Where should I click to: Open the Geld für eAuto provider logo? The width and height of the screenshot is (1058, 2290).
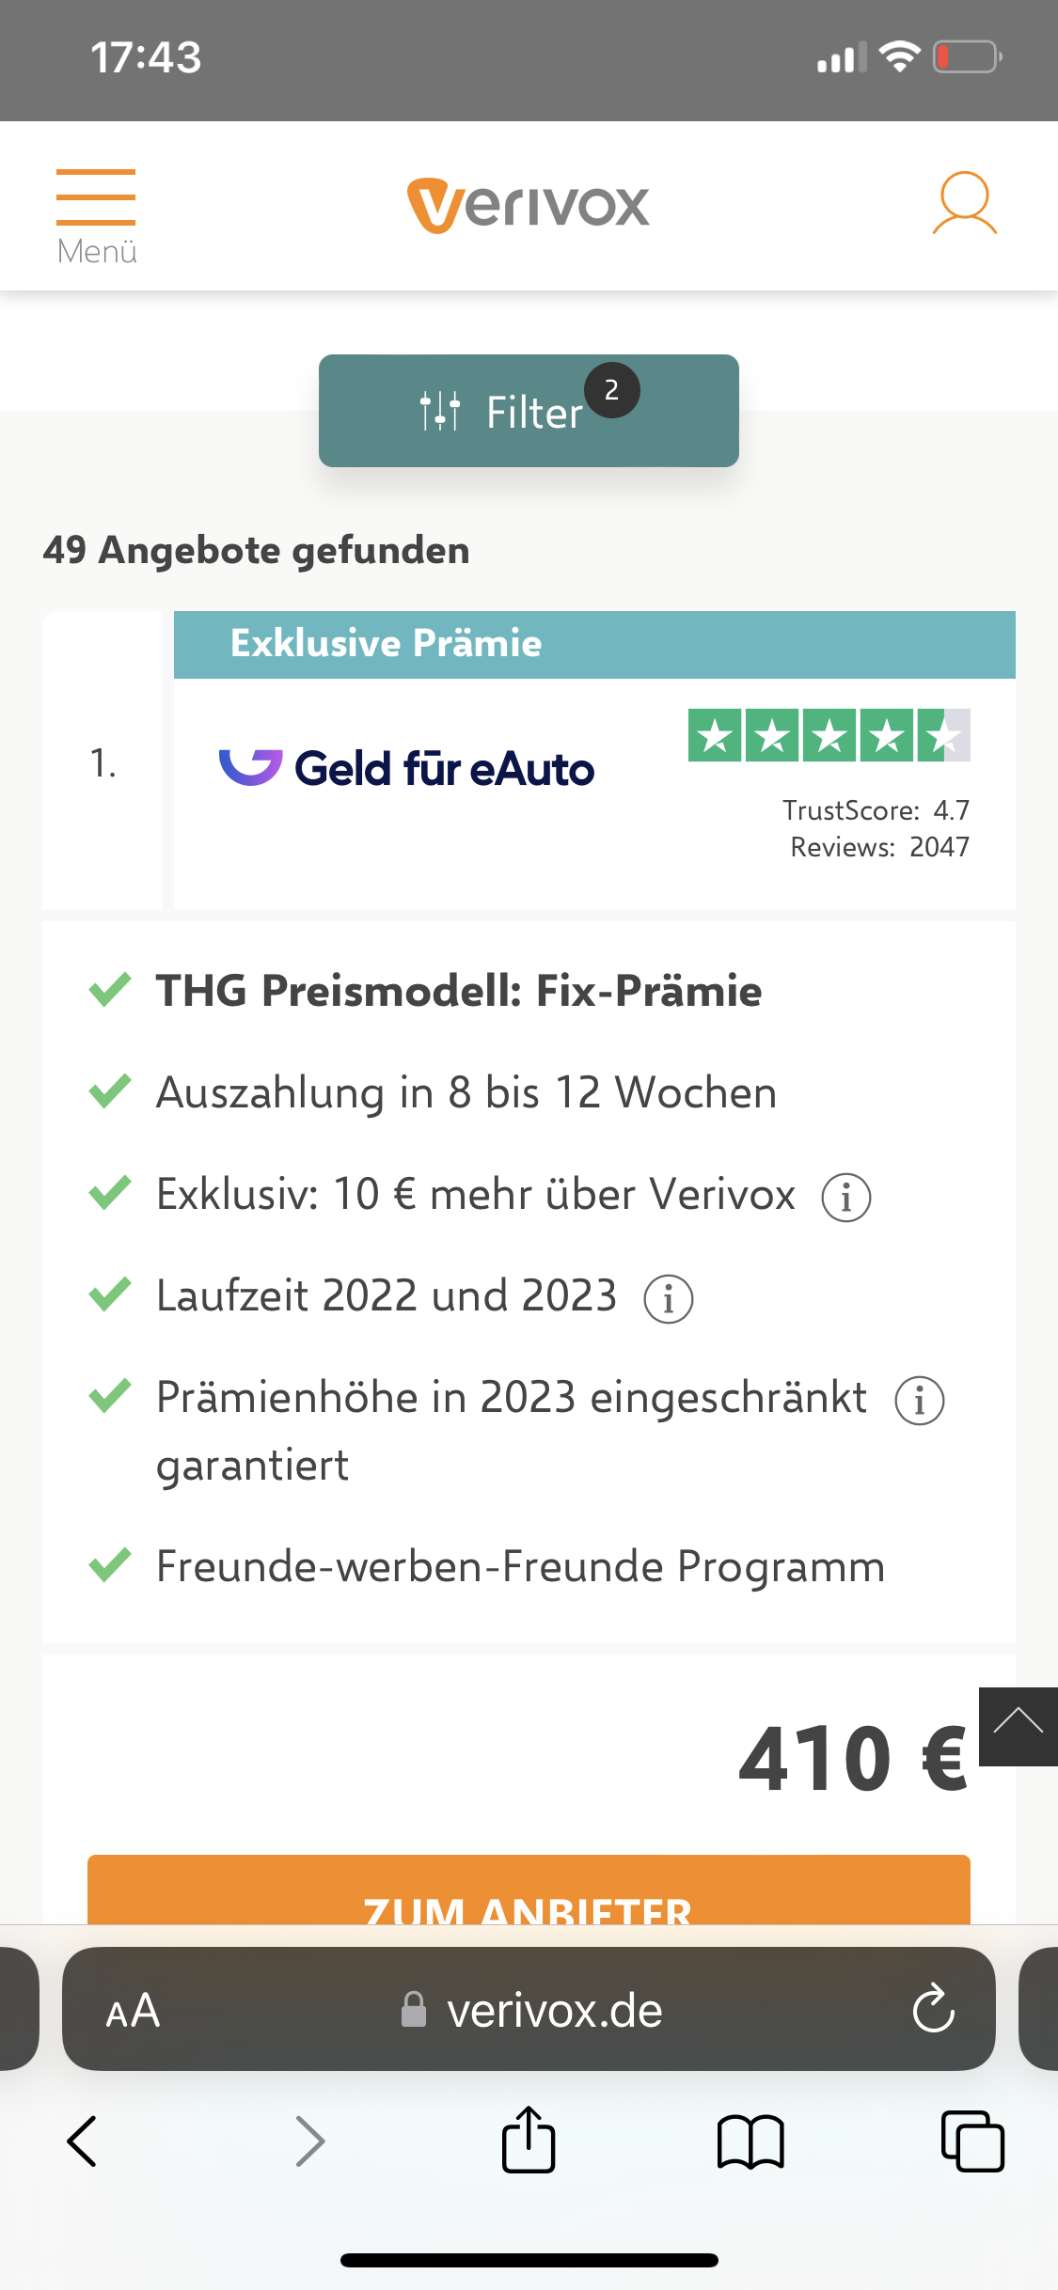click(407, 768)
